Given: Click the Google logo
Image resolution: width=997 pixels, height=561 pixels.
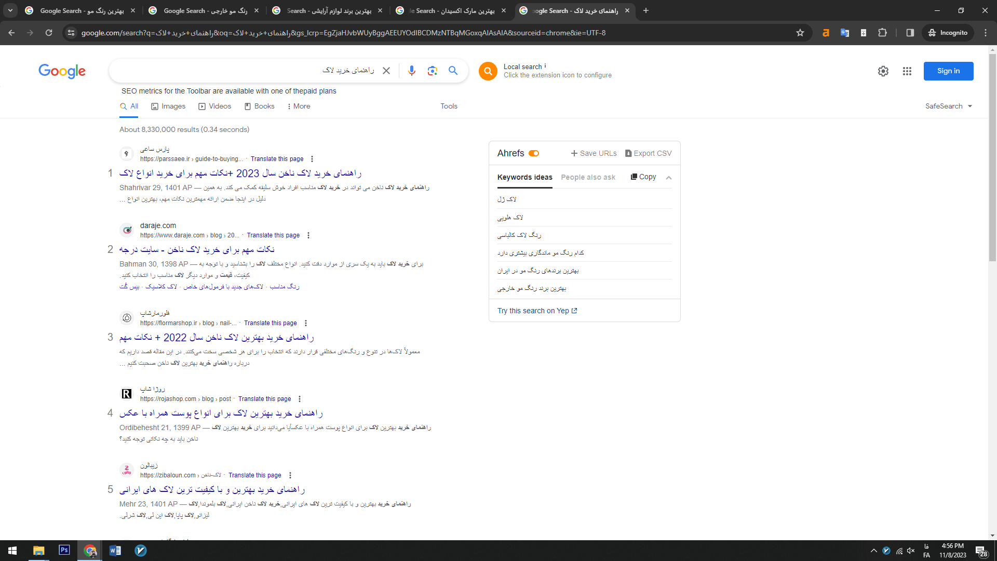Looking at the screenshot, I should (x=62, y=71).
